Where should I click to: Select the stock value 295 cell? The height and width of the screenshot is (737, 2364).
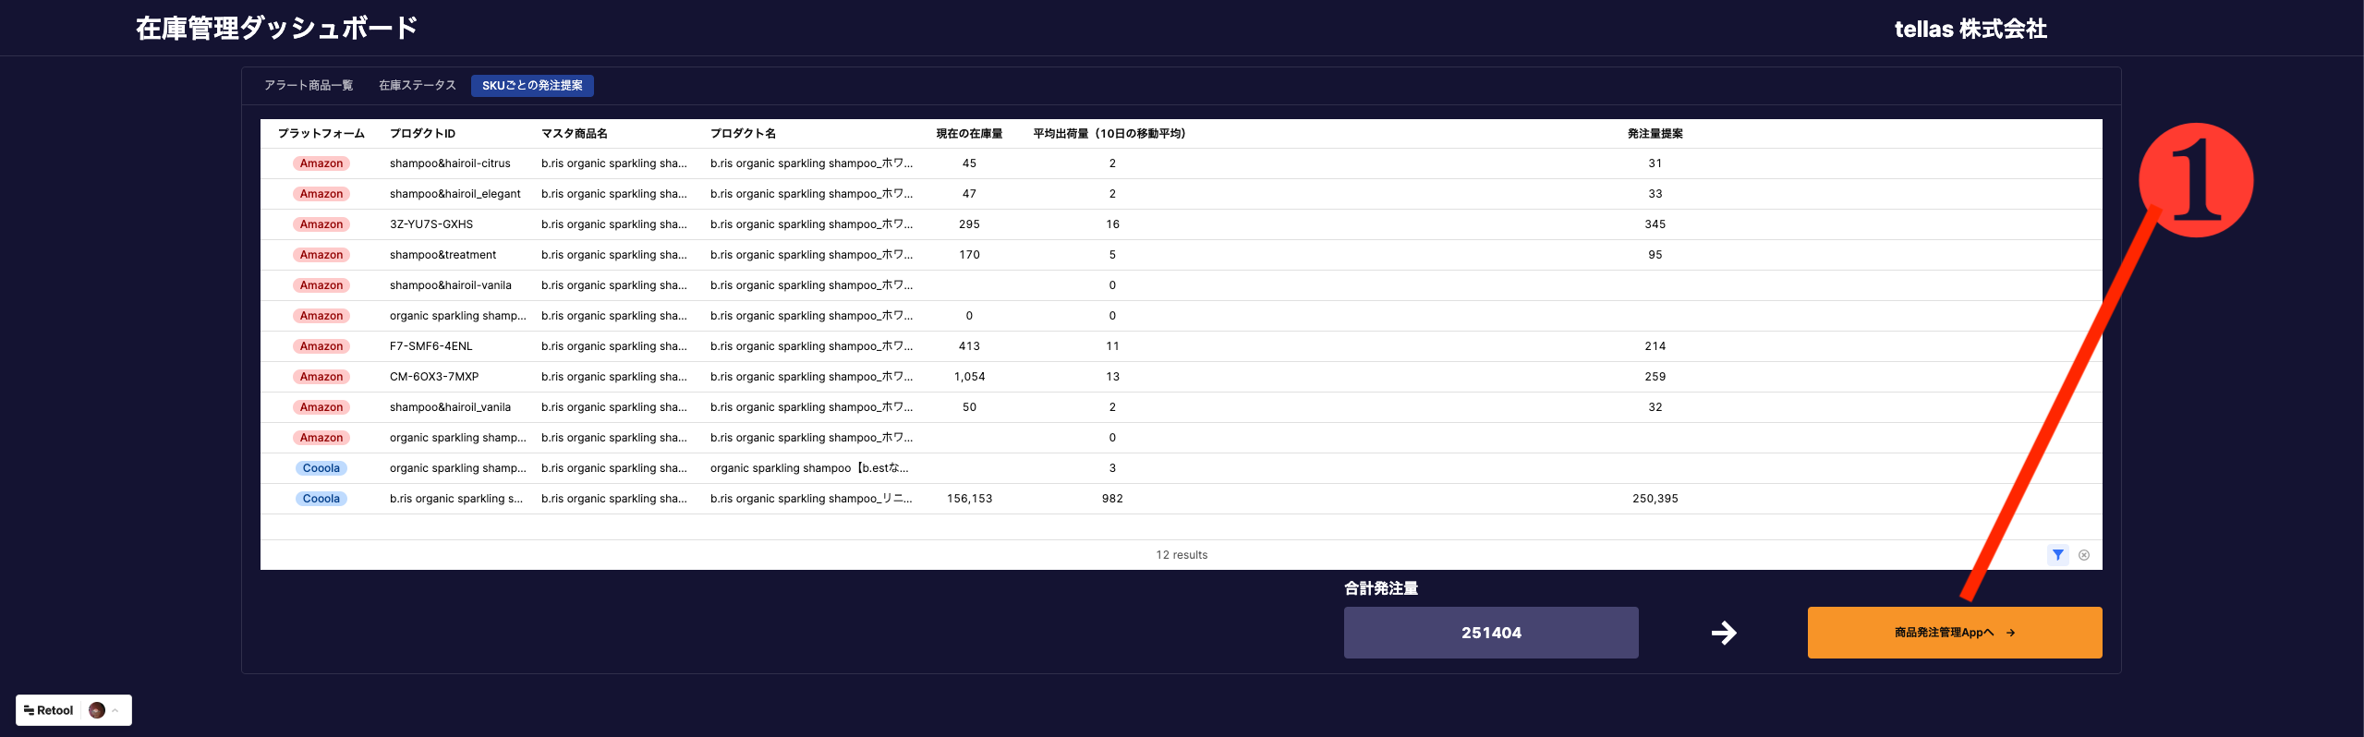click(969, 224)
